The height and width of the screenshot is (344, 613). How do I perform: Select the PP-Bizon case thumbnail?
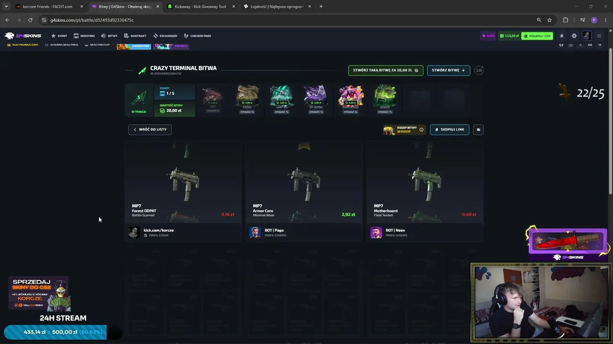coord(316,97)
